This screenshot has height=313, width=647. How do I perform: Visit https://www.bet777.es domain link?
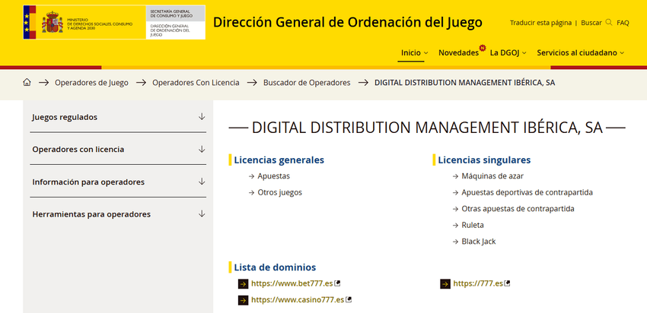coord(292,283)
